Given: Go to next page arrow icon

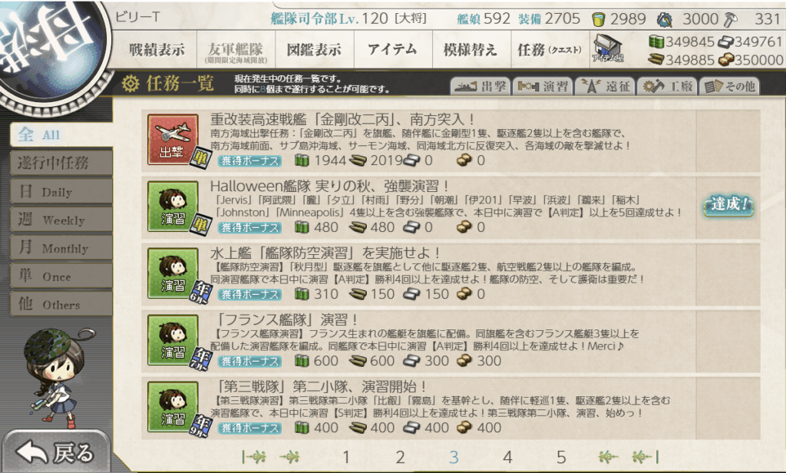Looking at the screenshot, I should [608, 456].
